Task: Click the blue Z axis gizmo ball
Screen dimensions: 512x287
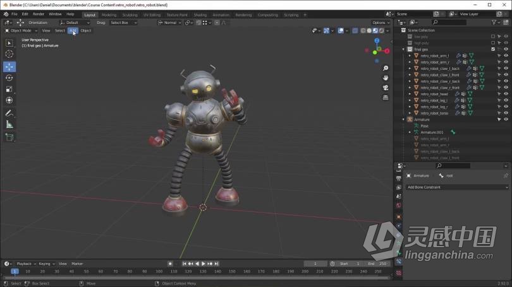Action: [x=377, y=40]
